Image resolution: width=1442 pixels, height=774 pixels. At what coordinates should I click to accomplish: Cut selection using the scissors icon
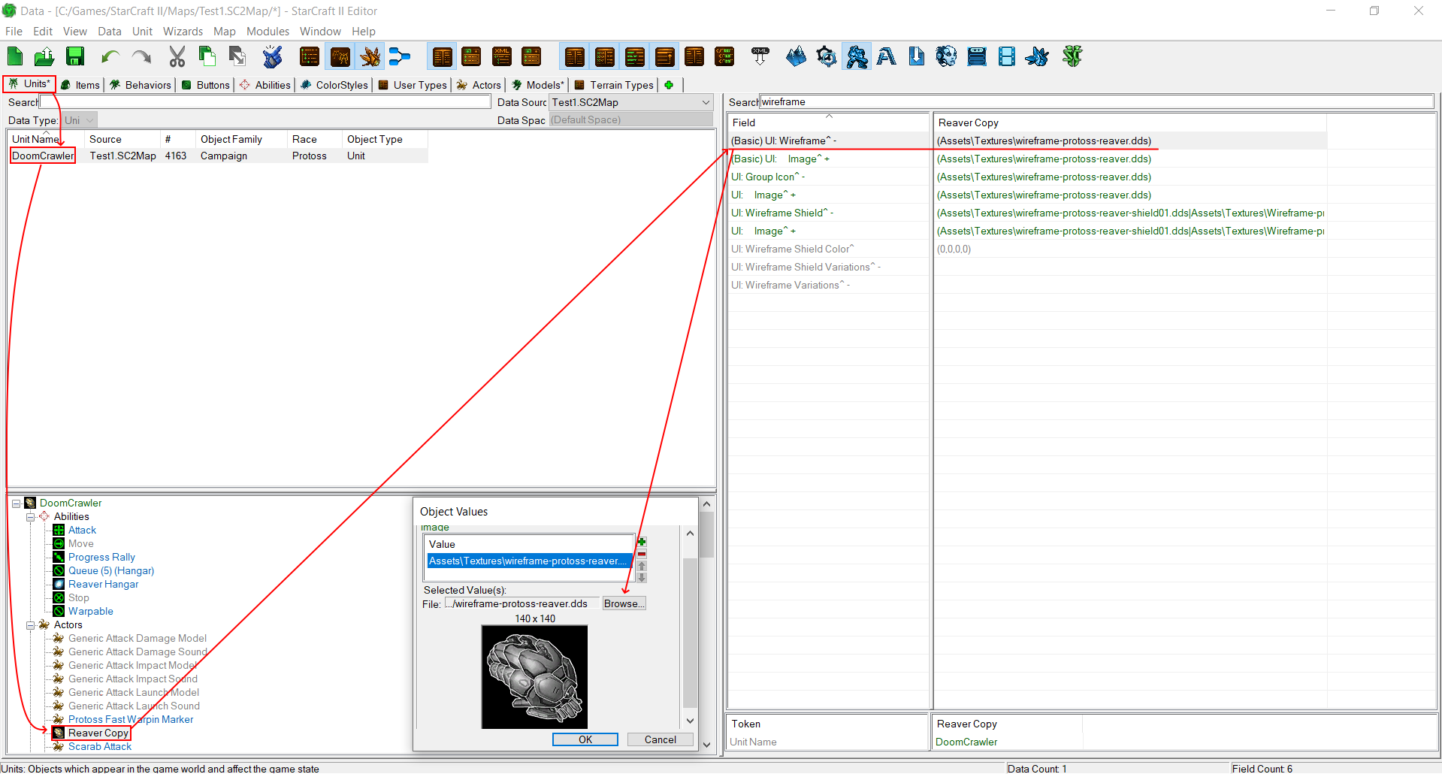click(177, 56)
